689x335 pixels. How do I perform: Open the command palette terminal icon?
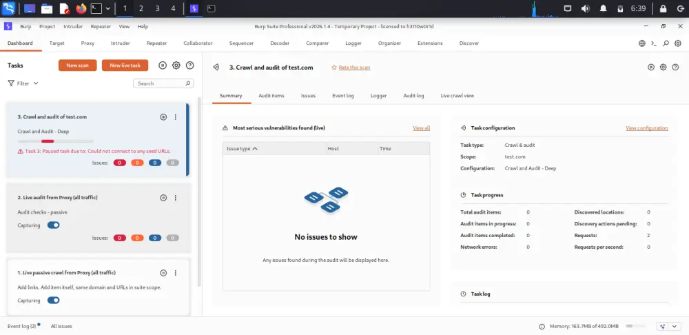[654, 43]
